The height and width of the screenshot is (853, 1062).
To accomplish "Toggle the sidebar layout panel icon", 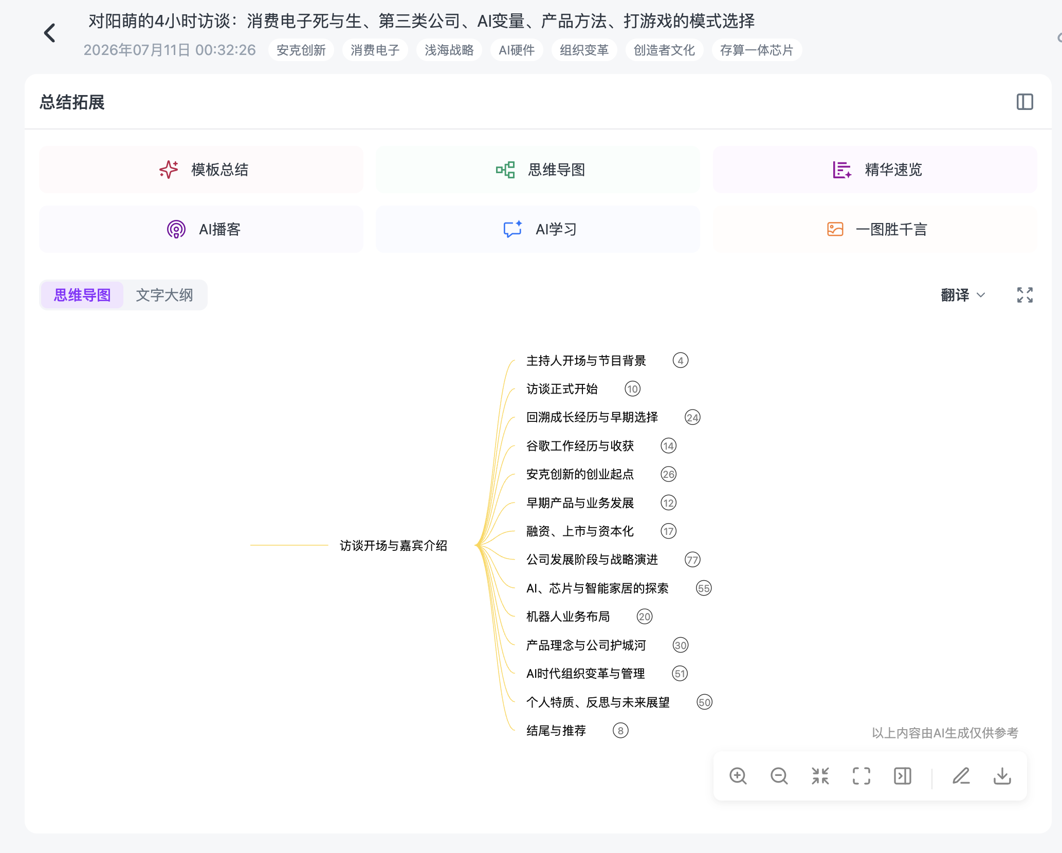I will [x=1024, y=102].
